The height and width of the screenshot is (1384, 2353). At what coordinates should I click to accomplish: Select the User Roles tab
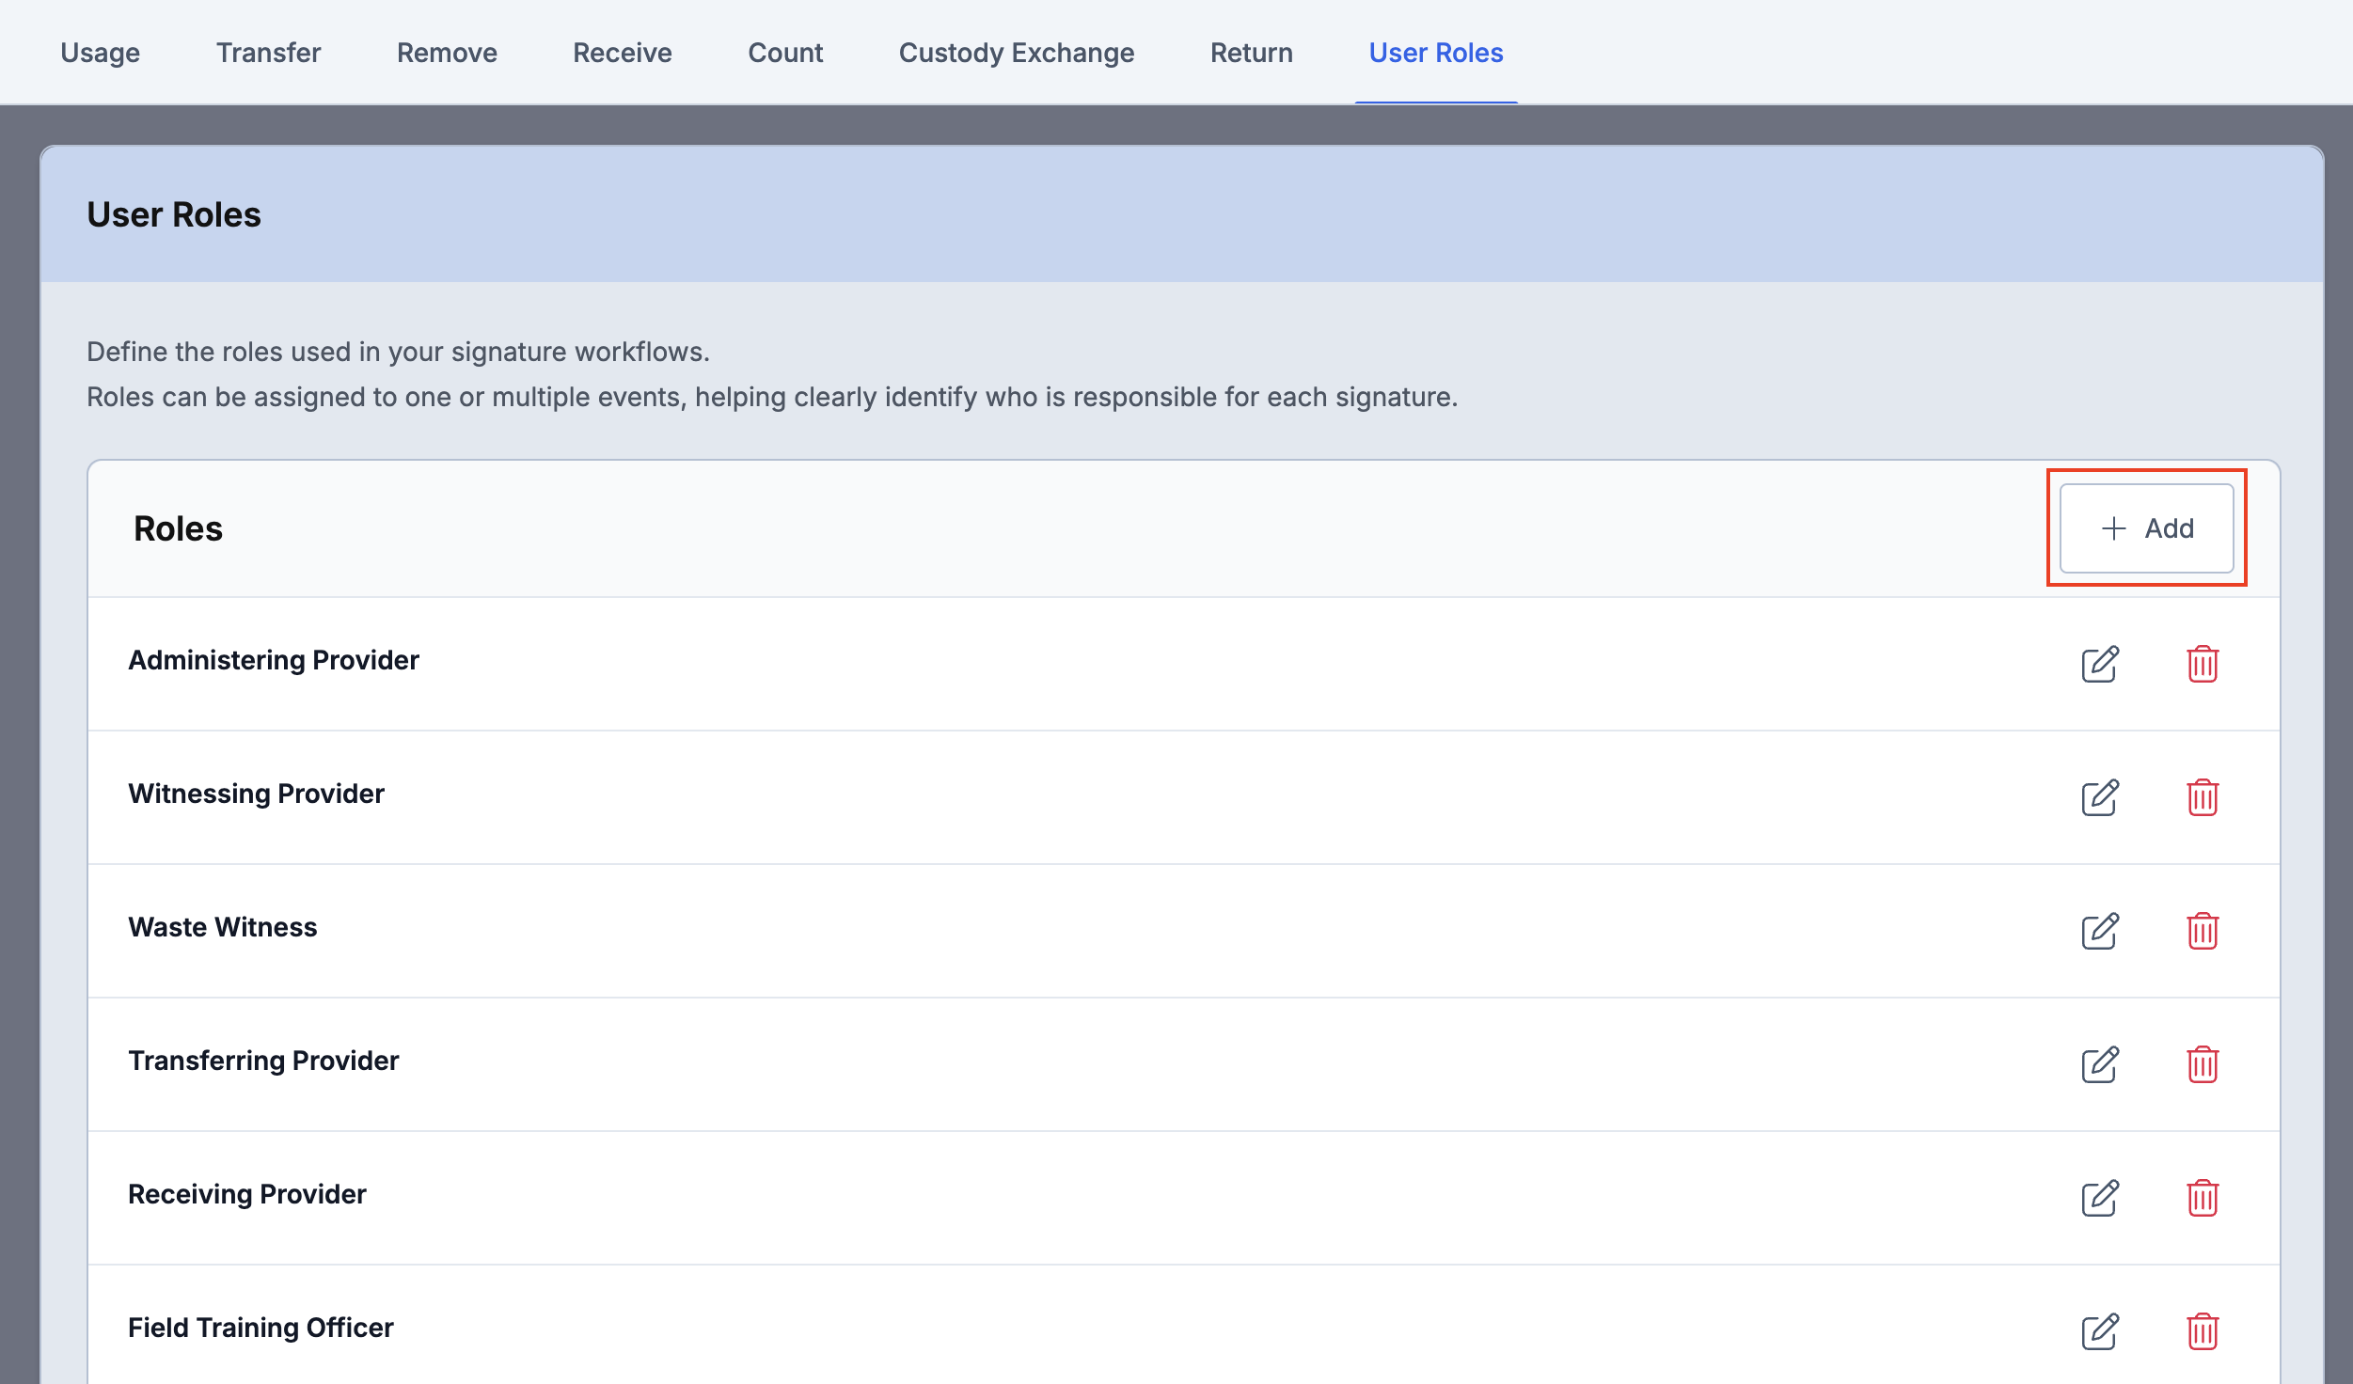tap(1436, 53)
